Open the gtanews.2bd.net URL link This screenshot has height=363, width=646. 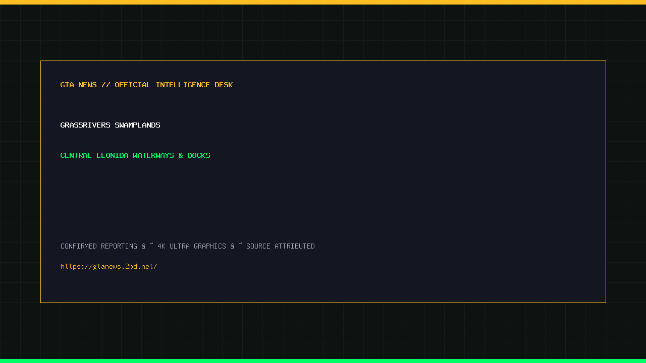[109, 266]
